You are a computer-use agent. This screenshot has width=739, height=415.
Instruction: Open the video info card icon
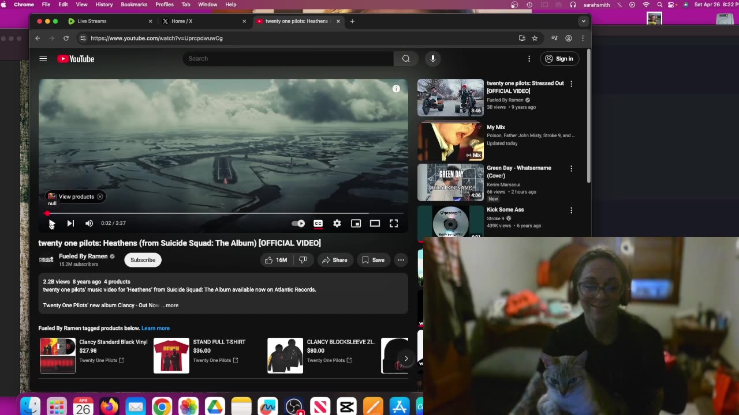coord(396,89)
